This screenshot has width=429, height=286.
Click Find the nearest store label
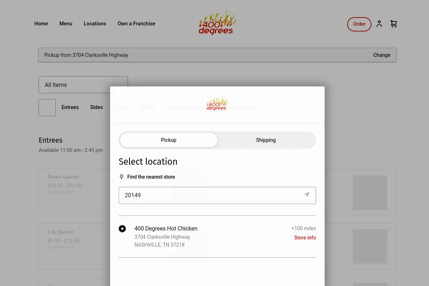point(151,177)
